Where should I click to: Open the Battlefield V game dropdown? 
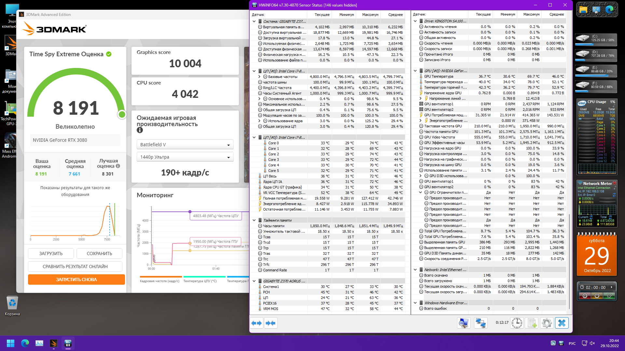pyautogui.click(x=185, y=145)
